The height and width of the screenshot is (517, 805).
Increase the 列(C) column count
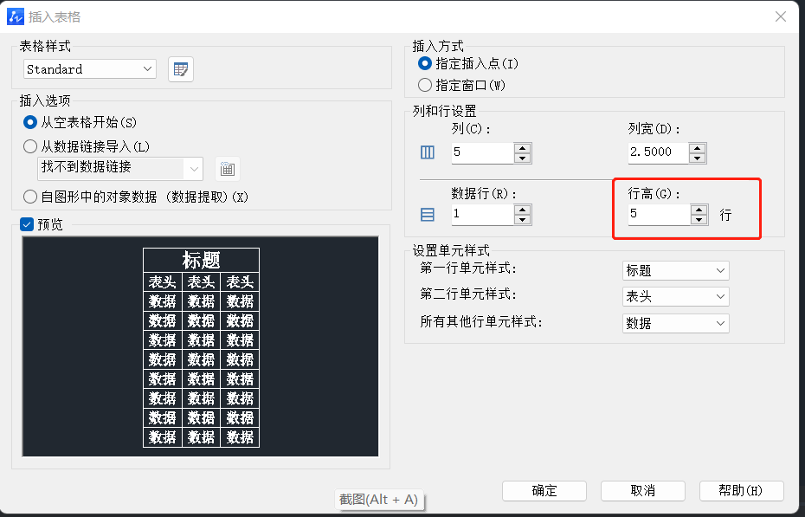click(522, 148)
